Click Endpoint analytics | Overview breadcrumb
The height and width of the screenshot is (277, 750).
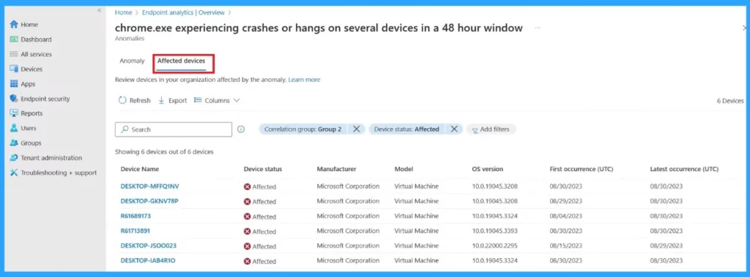pos(183,12)
